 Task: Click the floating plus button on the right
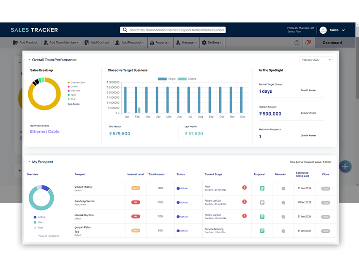point(345,167)
